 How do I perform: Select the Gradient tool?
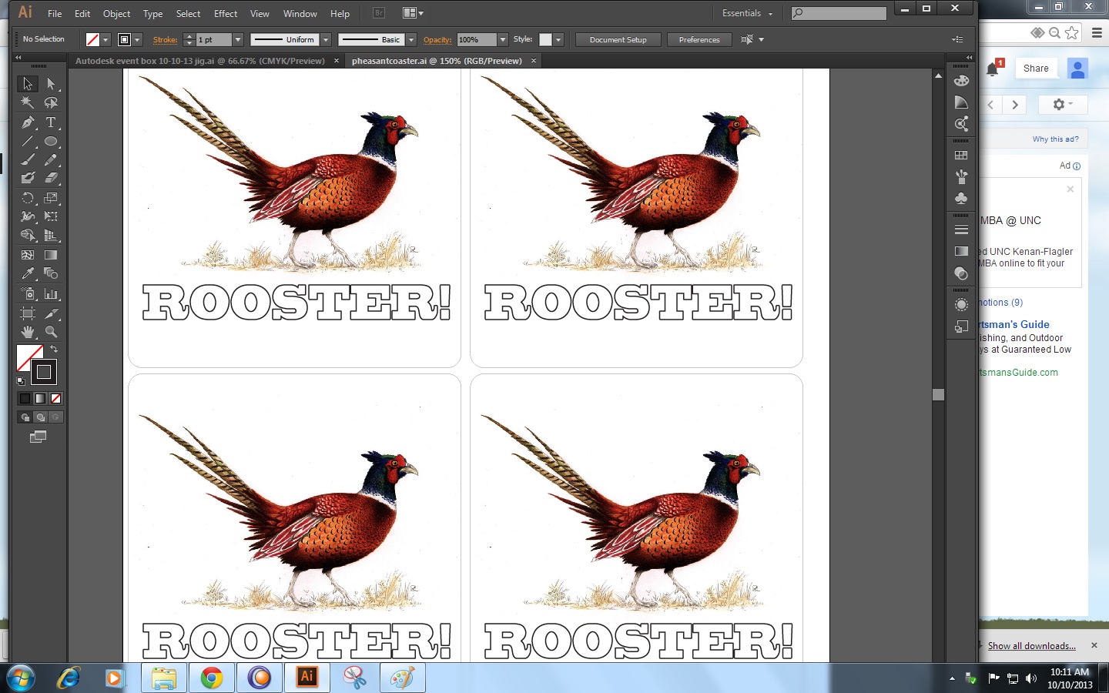tap(51, 255)
